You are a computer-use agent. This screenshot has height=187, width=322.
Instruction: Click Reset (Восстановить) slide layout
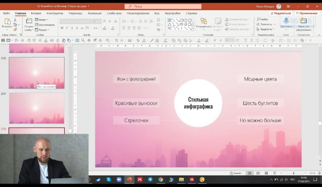click(x=45, y=24)
